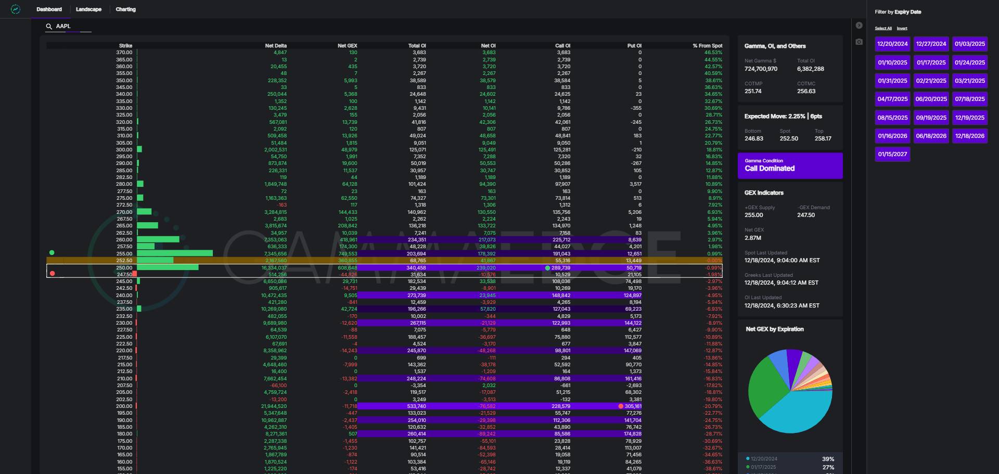Click the Call Dominated gamma condition banner
999x474 pixels.
tap(790, 165)
